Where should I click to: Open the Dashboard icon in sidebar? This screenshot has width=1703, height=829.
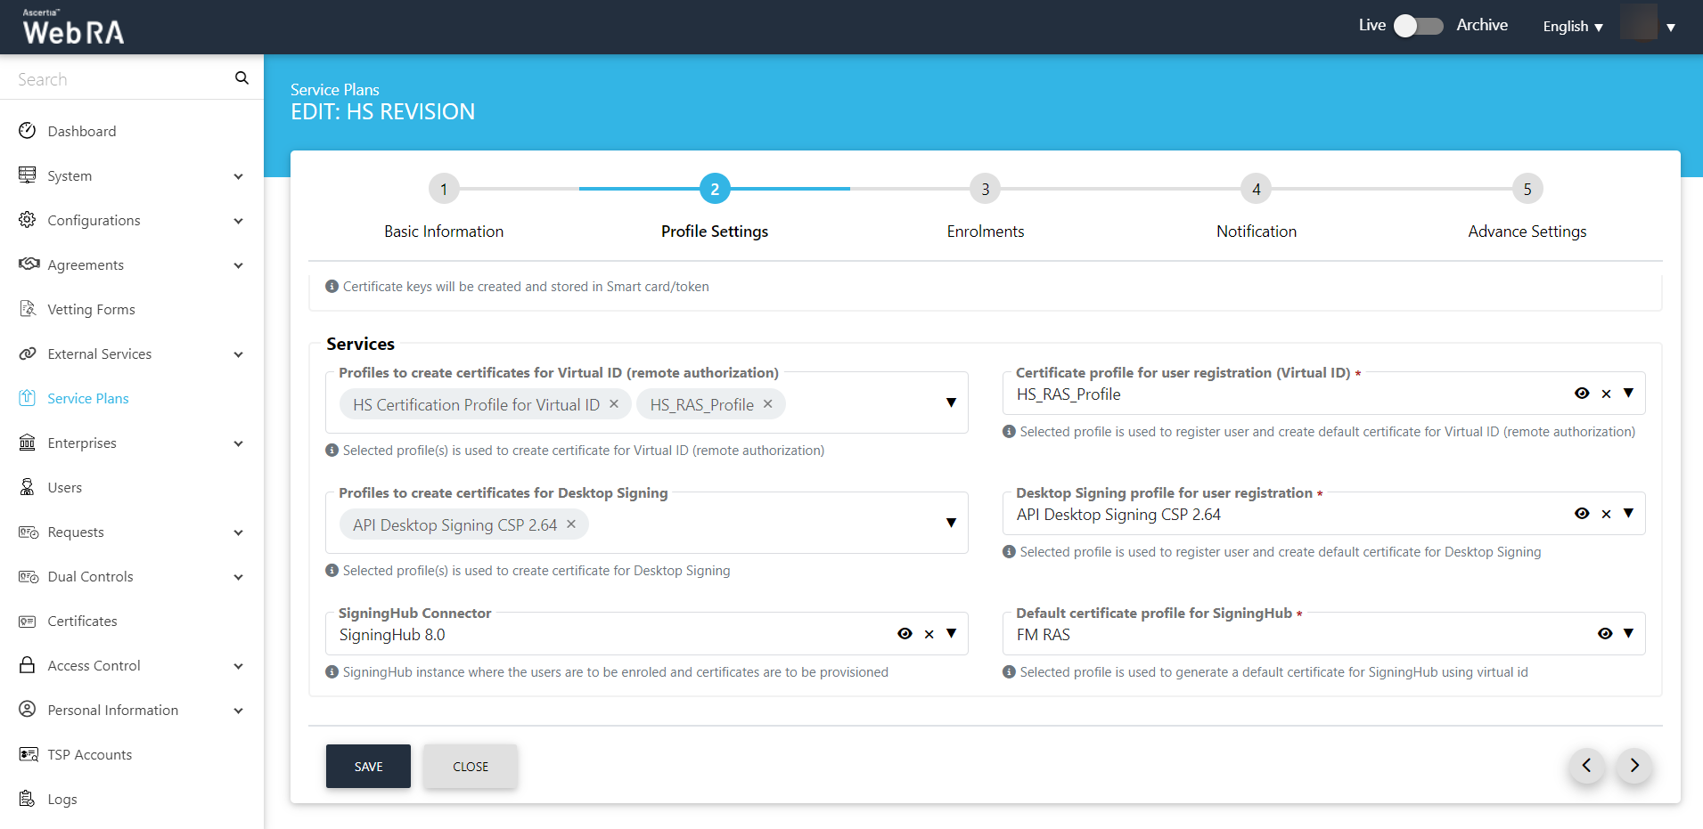(28, 131)
